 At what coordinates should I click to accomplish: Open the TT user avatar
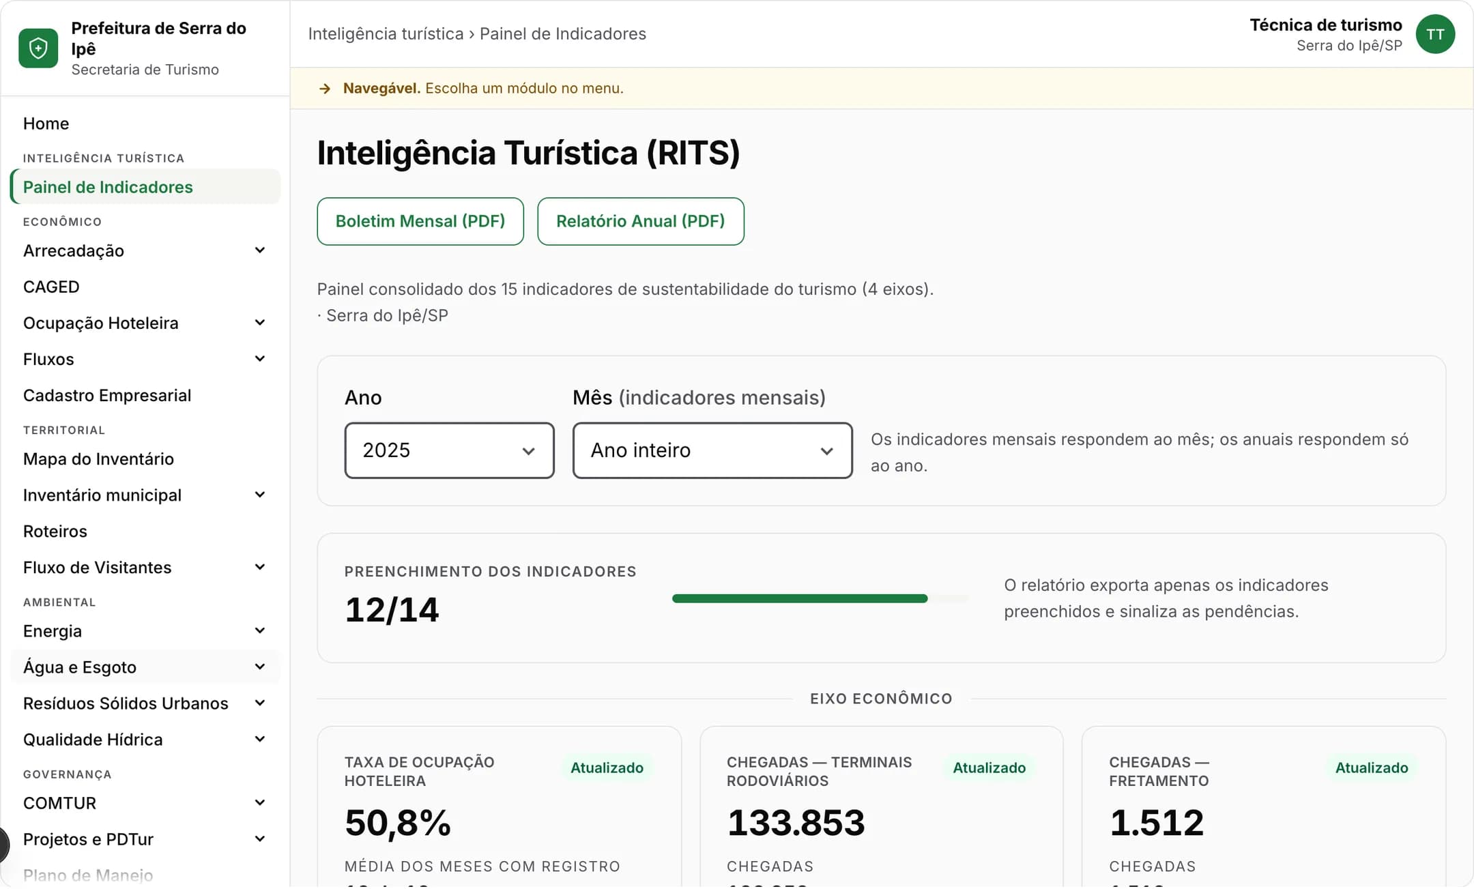coord(1434,34)
